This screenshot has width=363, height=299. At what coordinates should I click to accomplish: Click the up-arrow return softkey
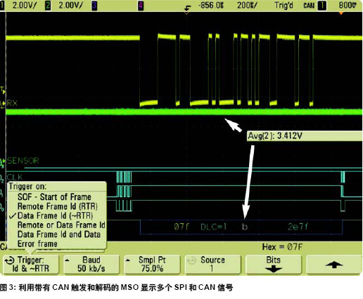click(x=334, y=265)
